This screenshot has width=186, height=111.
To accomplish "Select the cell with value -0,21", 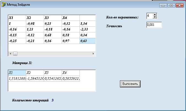I will (35, 41).
